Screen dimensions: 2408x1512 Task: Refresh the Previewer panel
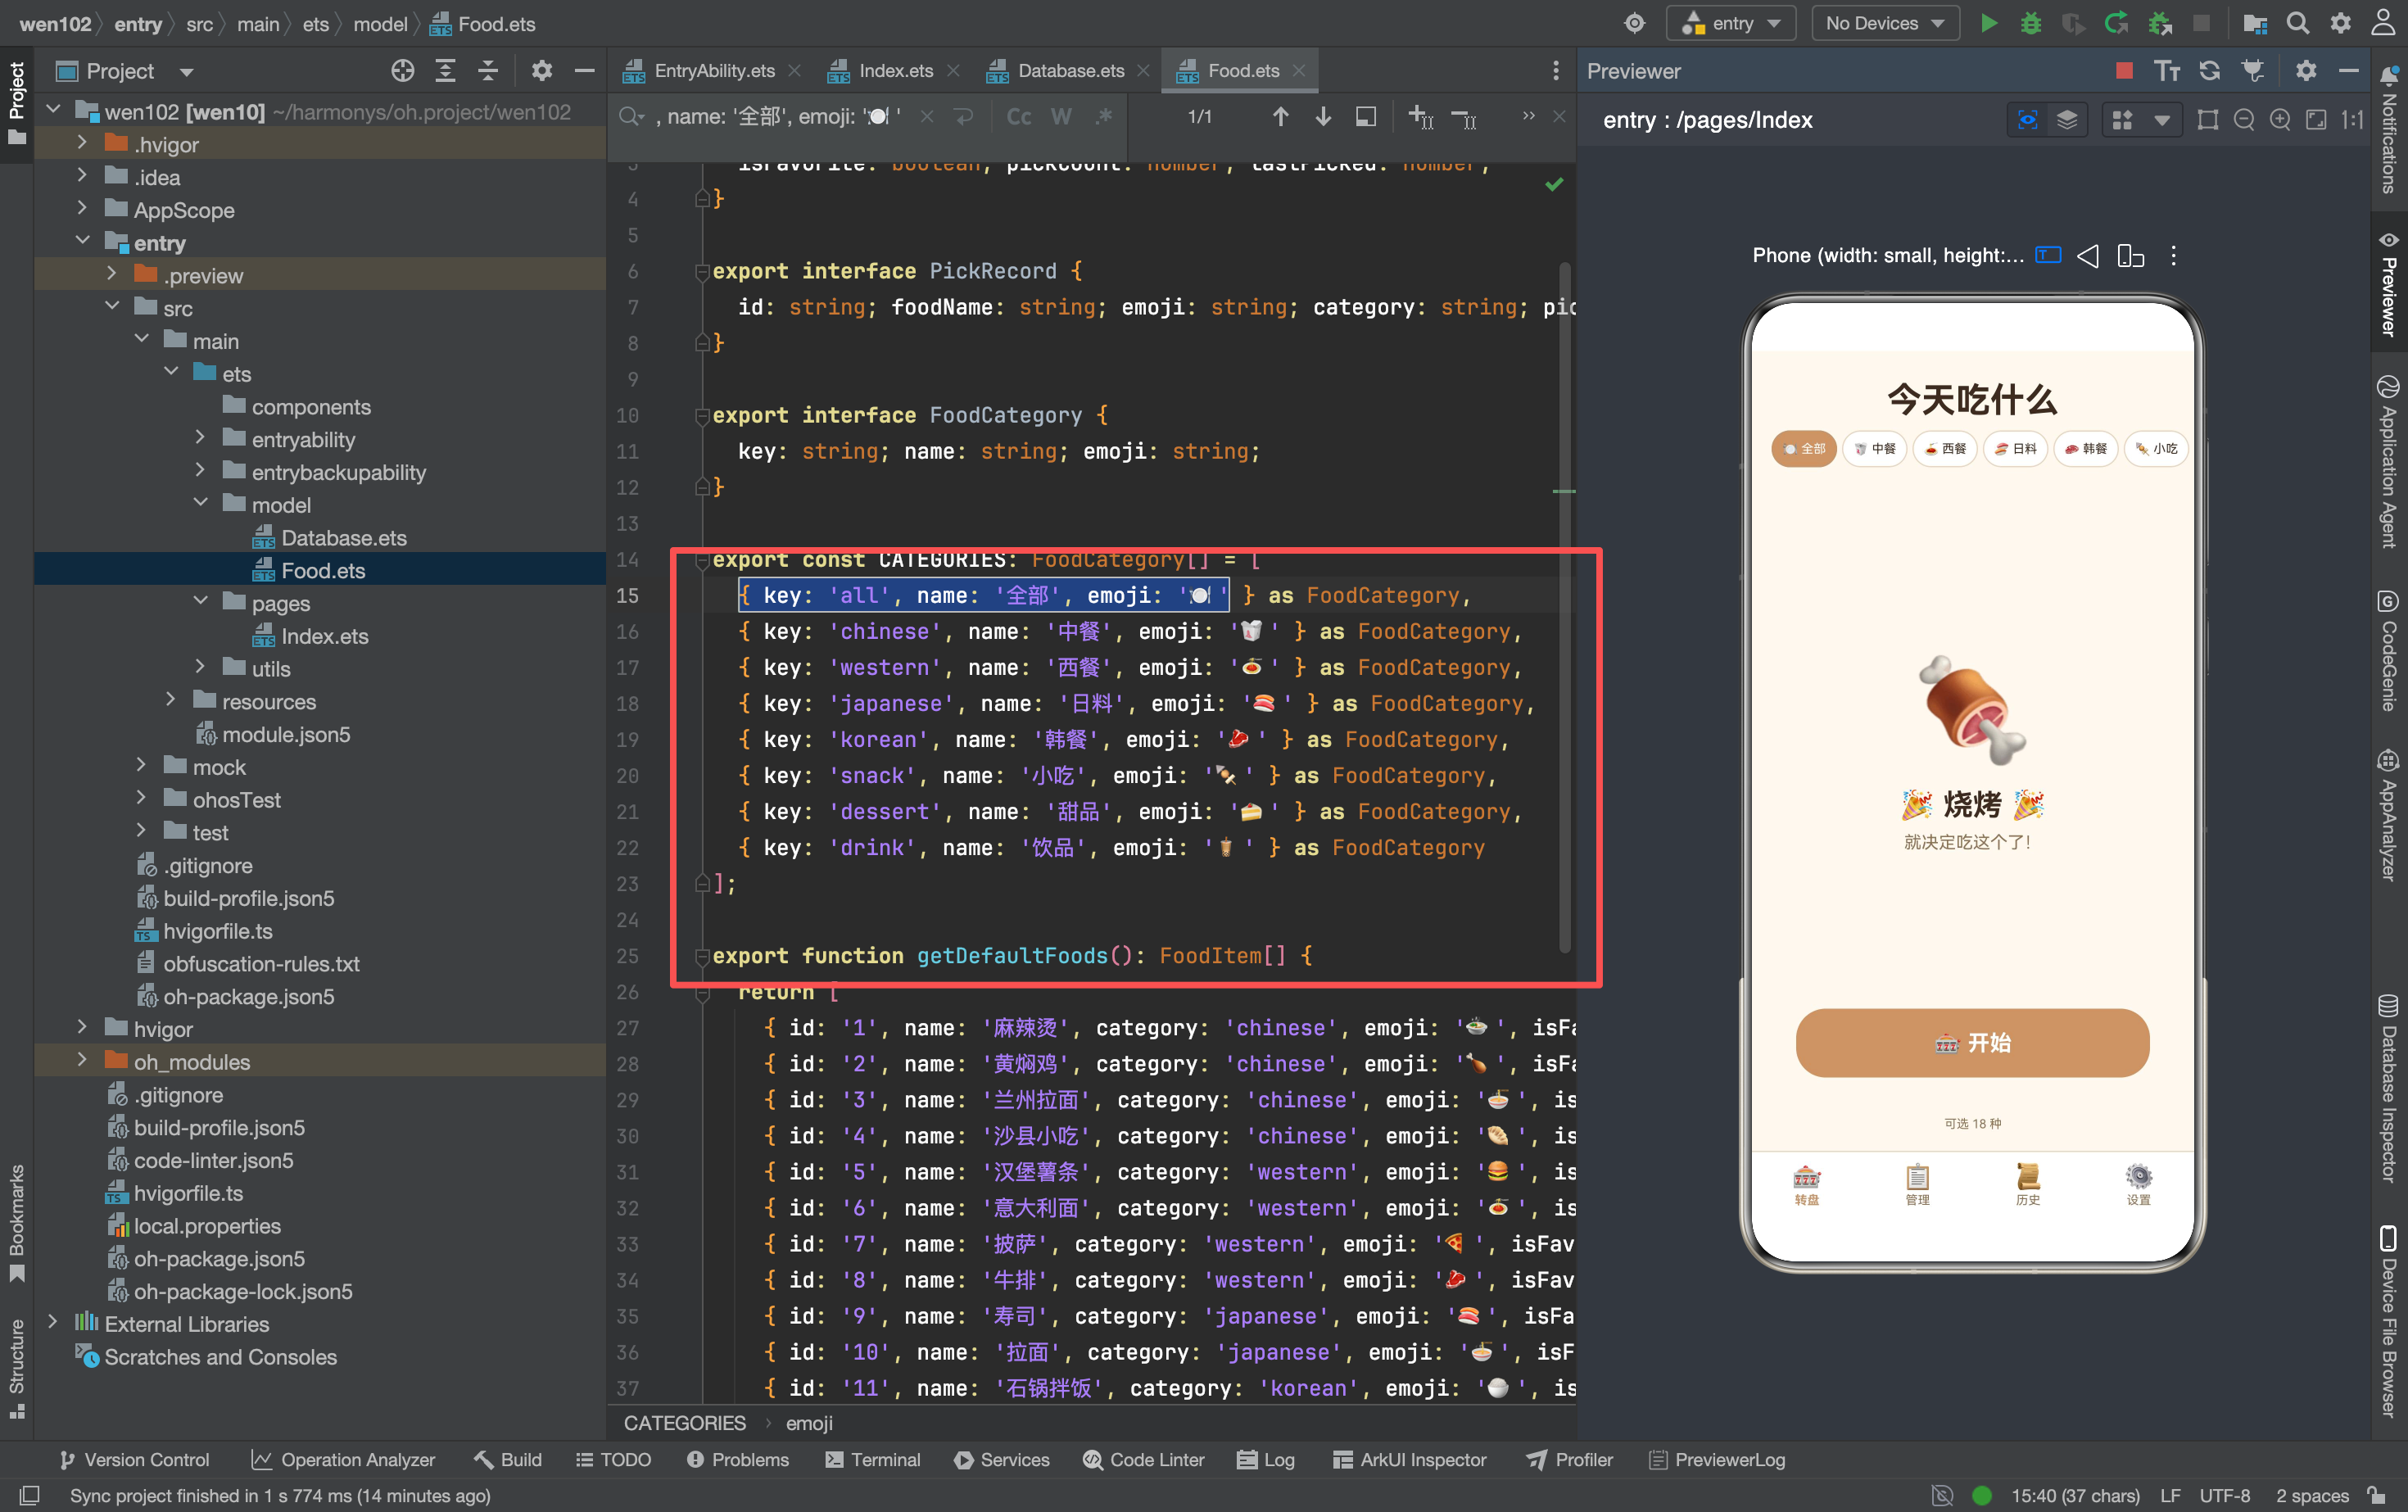(x=2210, y=70)
